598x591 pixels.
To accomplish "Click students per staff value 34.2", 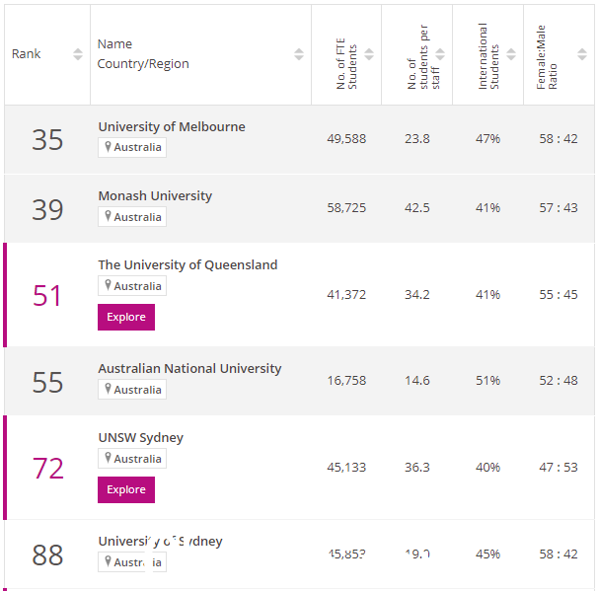I will click(x=417, y=295).
